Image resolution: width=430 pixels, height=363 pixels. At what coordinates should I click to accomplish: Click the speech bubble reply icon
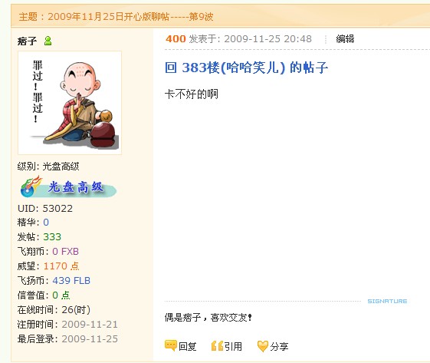pyautogui.click(x=170, y=345)
